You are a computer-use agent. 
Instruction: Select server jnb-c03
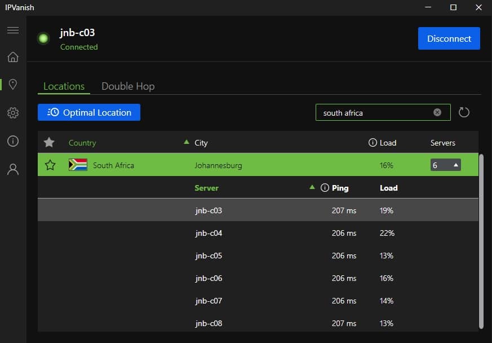click(258, 210)
